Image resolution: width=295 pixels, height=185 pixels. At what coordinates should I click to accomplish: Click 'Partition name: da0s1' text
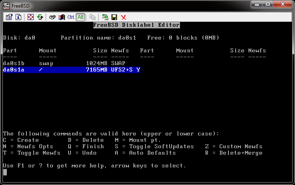(98, 38)
